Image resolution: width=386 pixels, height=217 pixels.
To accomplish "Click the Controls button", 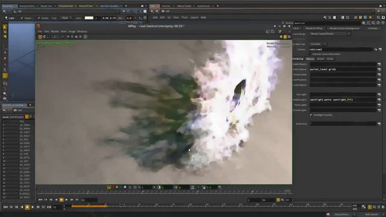I will coord(373,28).
